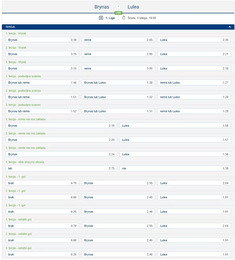Pick Lulea 2.04 in 1. tercja 1. gol

194,183
